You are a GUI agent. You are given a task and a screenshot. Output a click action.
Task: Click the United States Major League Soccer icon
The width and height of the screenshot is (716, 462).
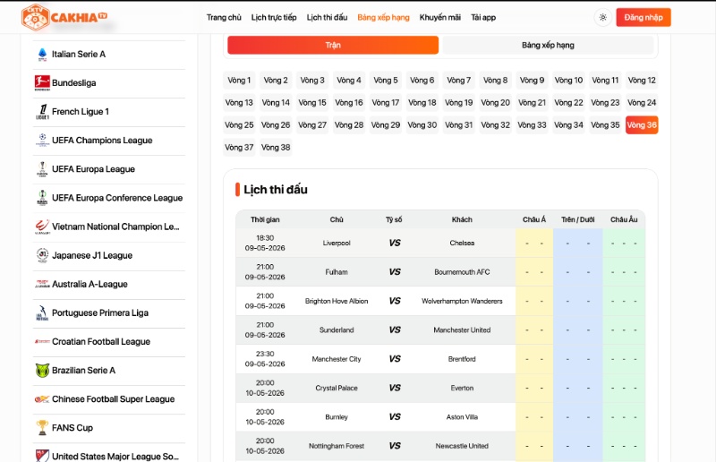pos(42,456)
